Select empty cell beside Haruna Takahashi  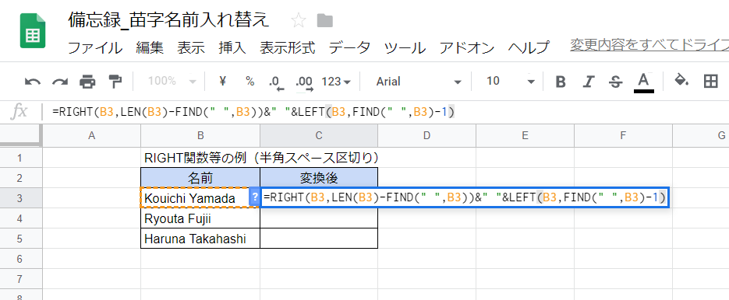point(319,239)
